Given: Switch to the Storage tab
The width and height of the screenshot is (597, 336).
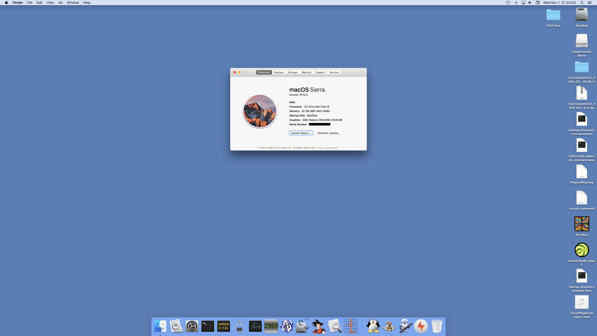Looking at the screenshot, I should coord(292,72).
